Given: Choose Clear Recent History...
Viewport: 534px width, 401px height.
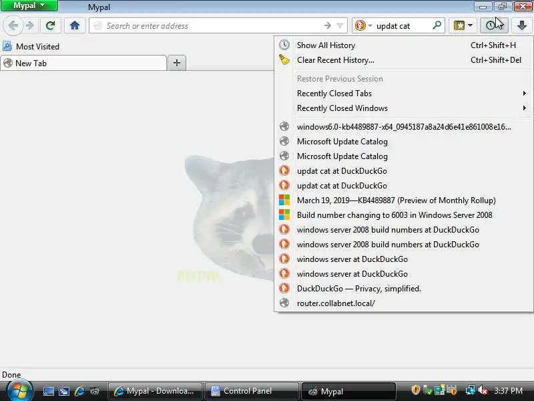Looking at the screenshot, I should (x=404, y=60).
